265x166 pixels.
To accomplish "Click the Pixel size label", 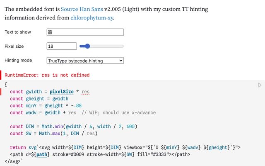I will [14, 46].
